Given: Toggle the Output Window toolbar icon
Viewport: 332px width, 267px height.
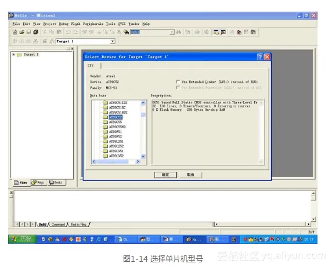Looking at the screenshot, I should click(x=223, y=32).
